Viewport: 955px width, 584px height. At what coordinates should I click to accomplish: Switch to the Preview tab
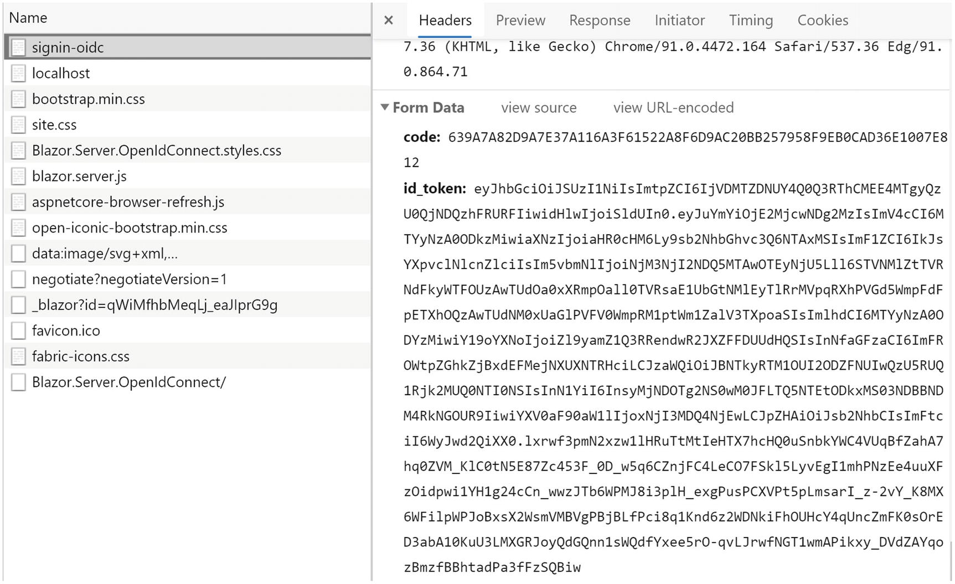point(520,20)
